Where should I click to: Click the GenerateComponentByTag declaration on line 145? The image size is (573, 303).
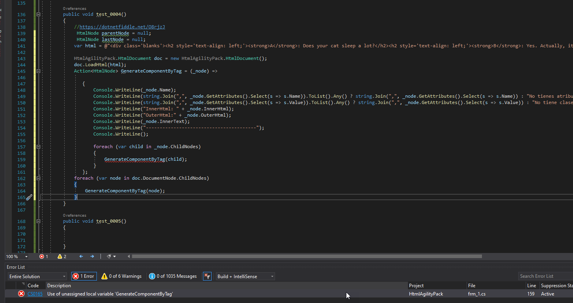tap(151, 71)
